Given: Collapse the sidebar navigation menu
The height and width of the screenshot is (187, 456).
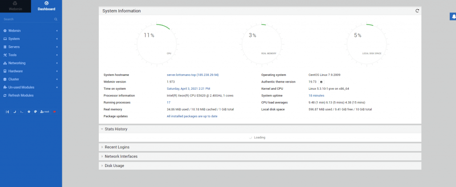Looking at the screenshot, I should pos(7,111).
